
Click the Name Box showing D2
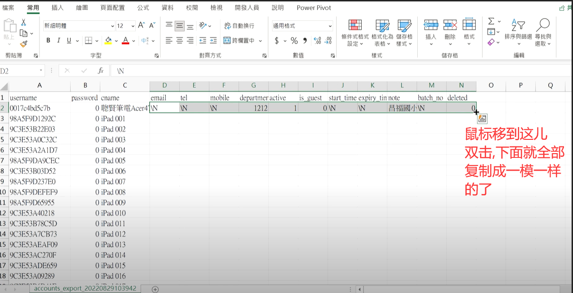point(19,71)
